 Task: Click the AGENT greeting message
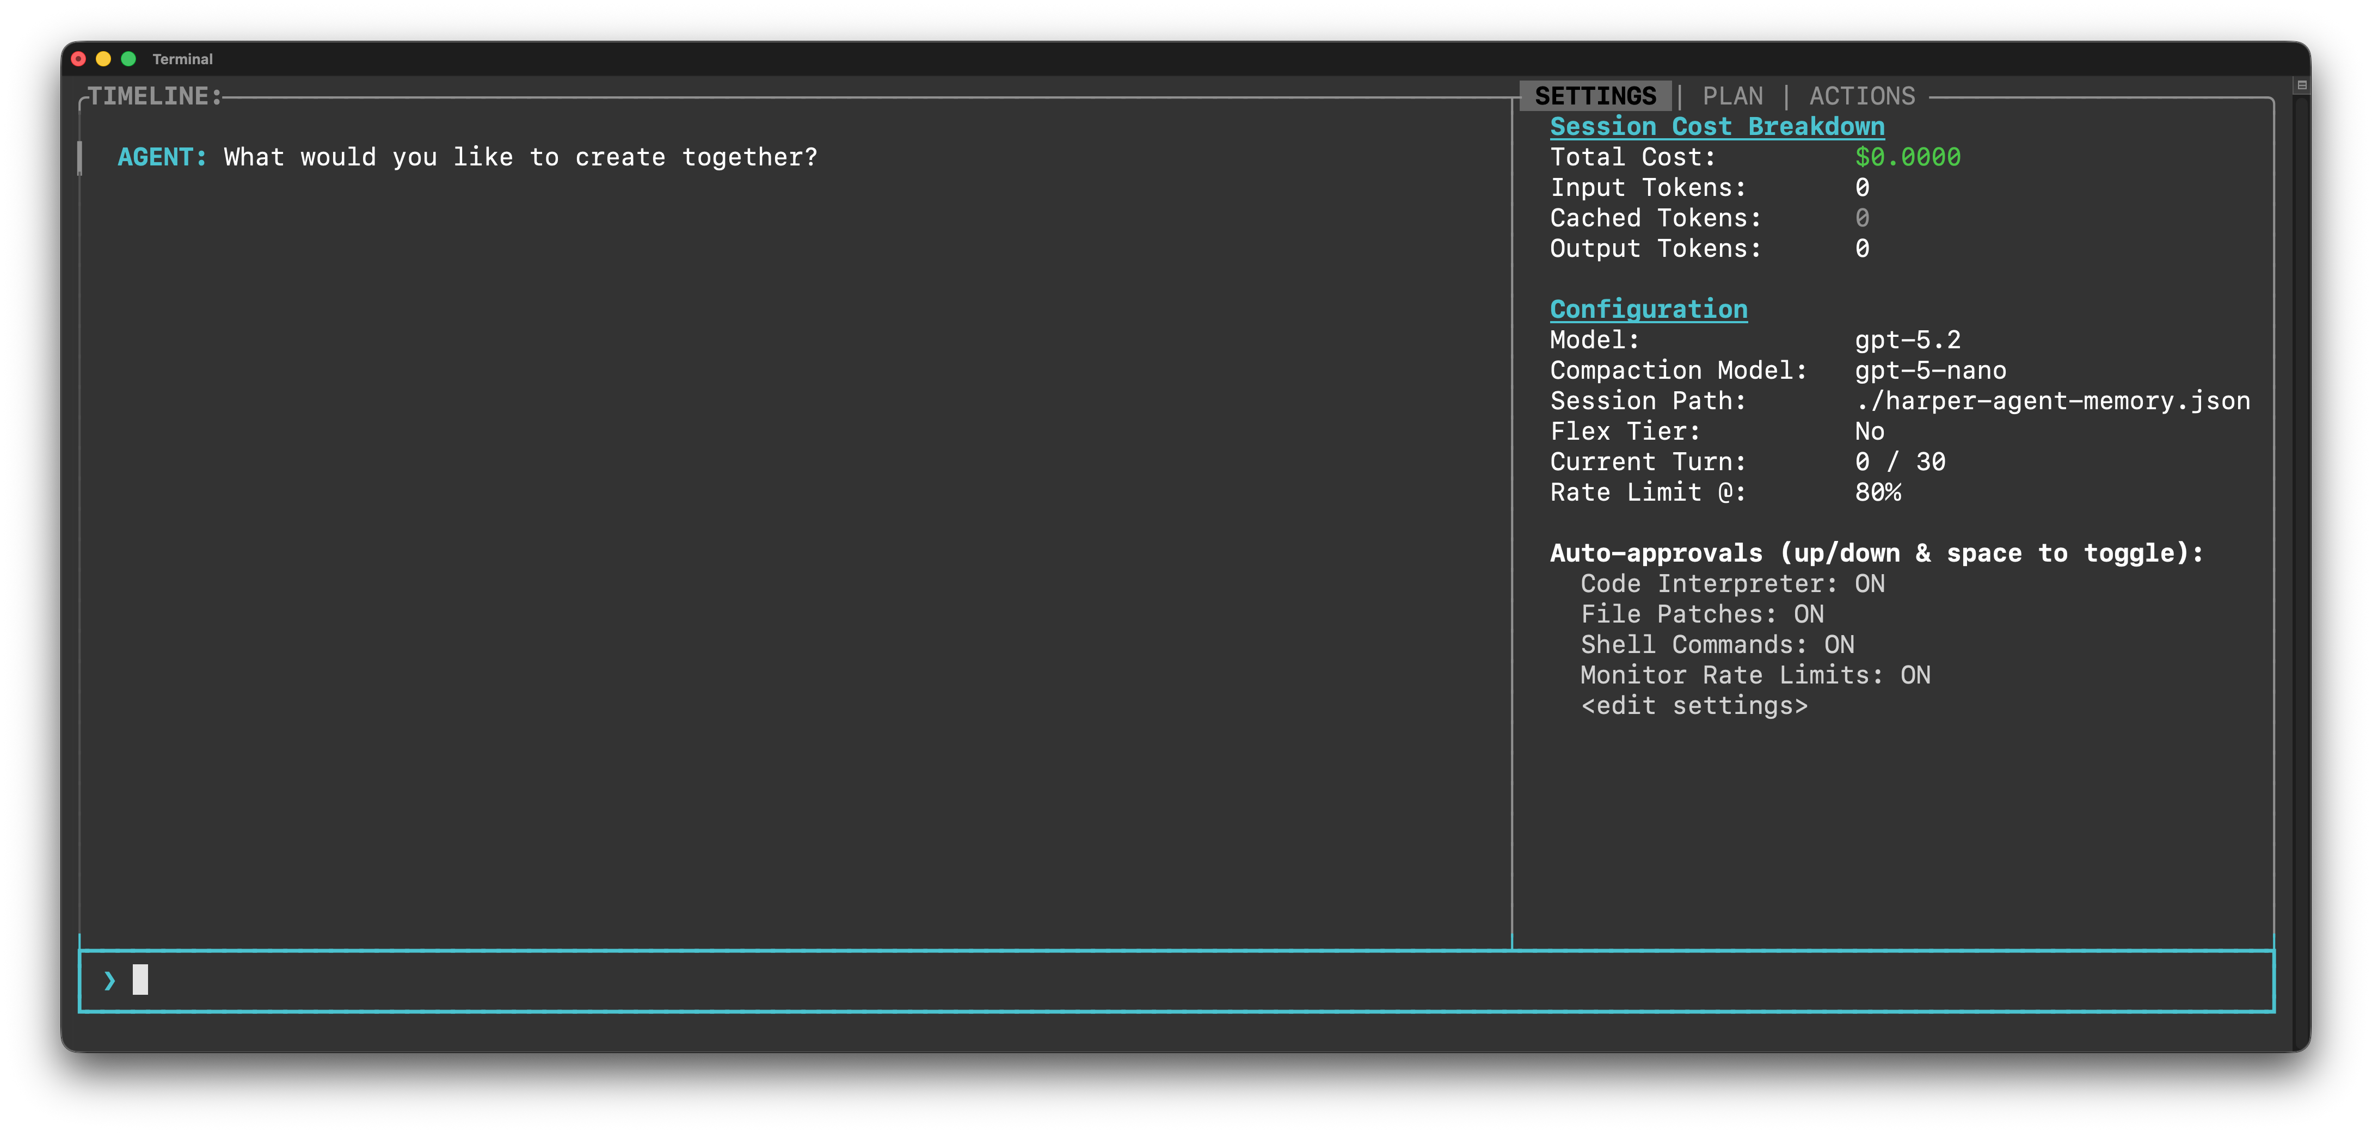[467, 157]
